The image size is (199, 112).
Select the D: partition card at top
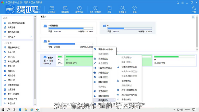point(68,44)
